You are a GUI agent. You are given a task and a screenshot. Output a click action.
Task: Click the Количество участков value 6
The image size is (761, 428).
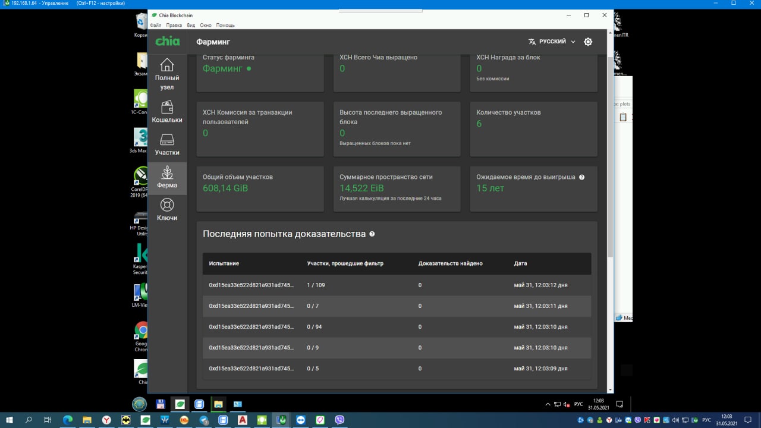(479, 124)
